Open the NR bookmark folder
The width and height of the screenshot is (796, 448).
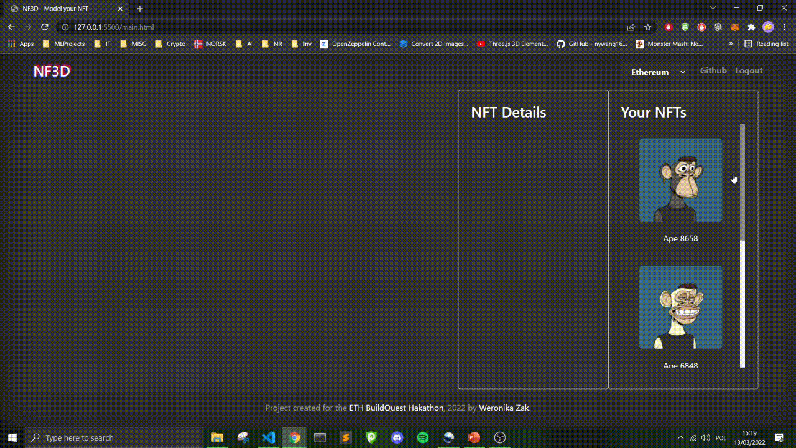[272, 44]
